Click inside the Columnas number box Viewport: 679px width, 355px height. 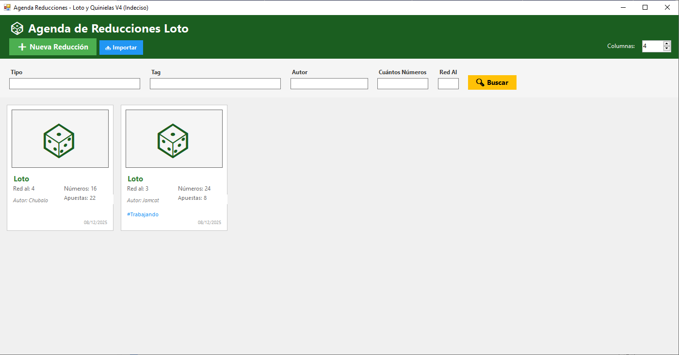click(652, 46)
